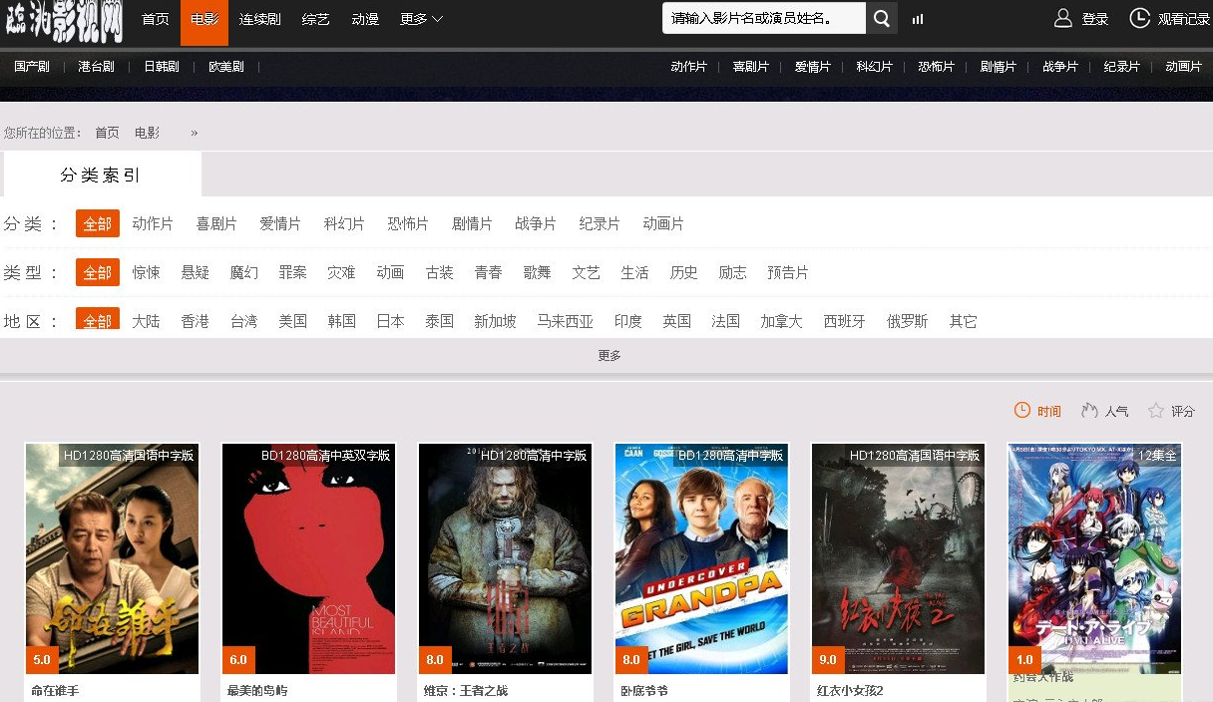Image resolution: width=1213 pixels, height=702 pixels.
Task: Open Undercover Grandpa poster
Action: [702, 558]
